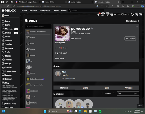Open Blog in the sidebar

tap(5, 83)
